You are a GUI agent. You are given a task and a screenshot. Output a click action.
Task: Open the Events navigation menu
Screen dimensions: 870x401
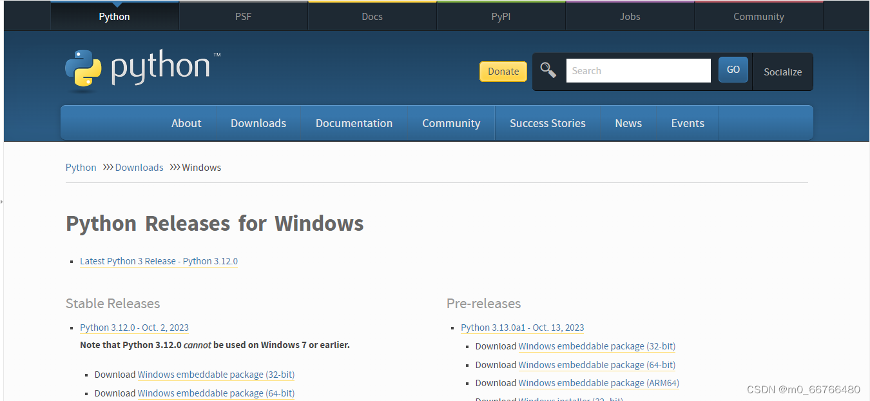688,123
